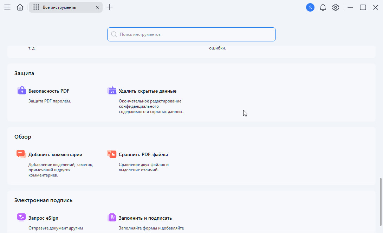Go to the Home screen

click(x=20, y=7)
